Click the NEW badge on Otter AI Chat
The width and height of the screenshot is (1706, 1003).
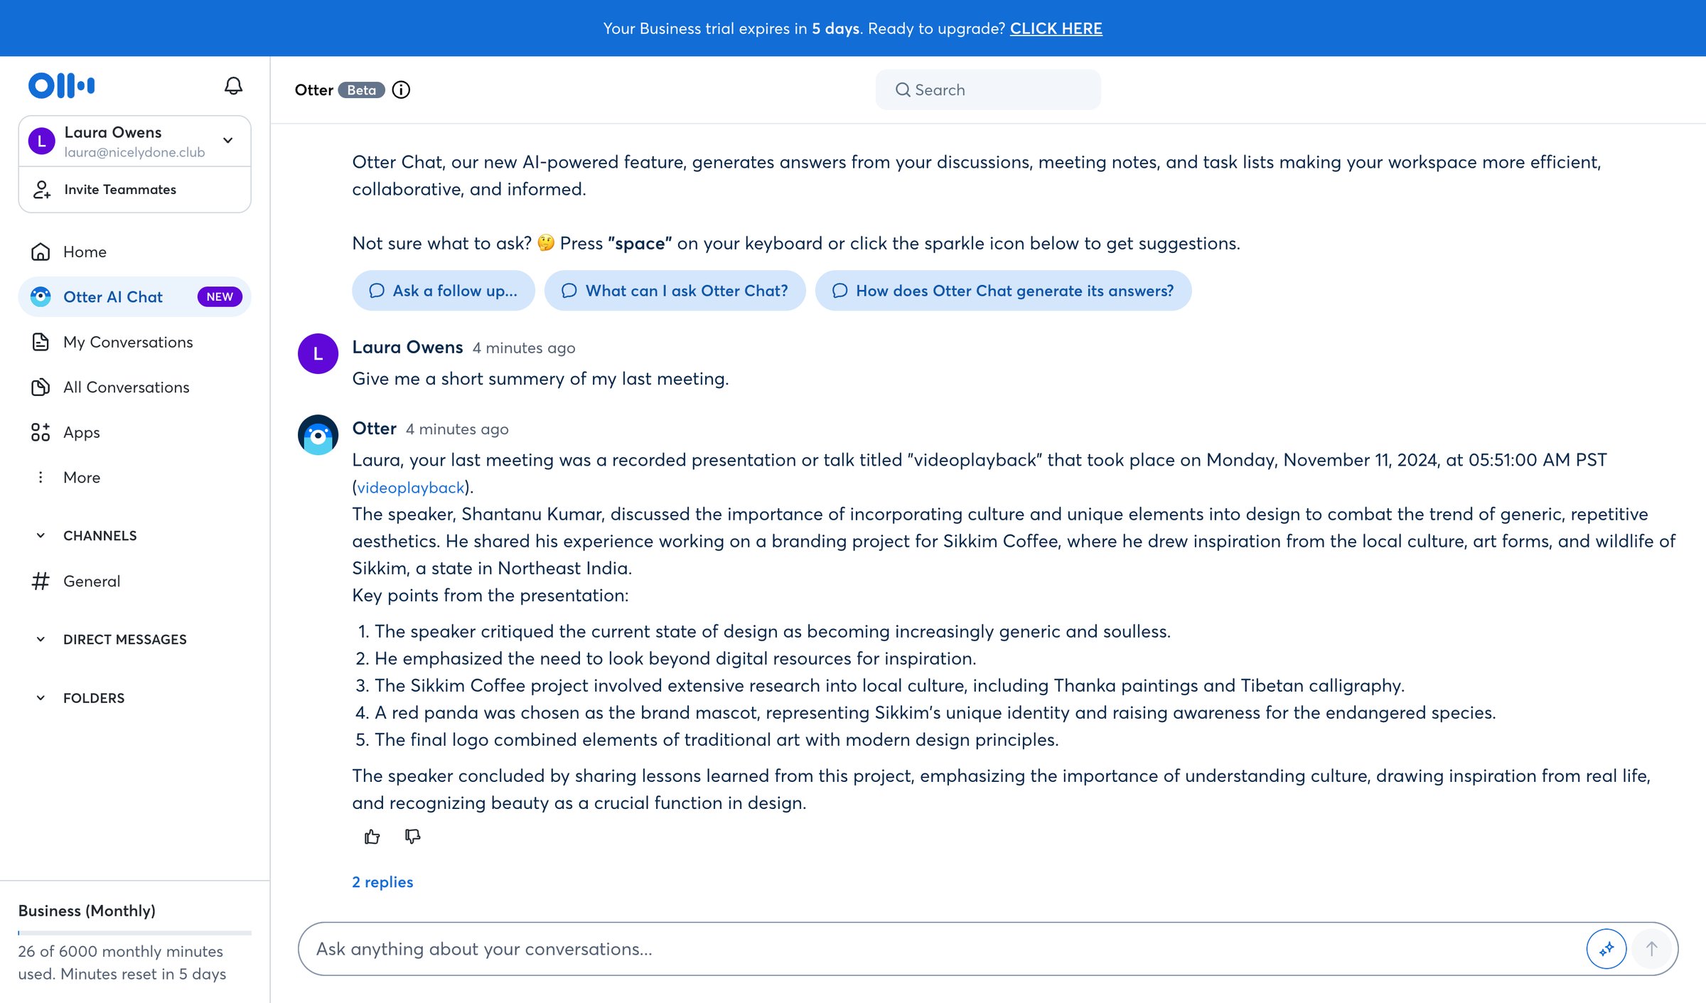tap(220, 296)
